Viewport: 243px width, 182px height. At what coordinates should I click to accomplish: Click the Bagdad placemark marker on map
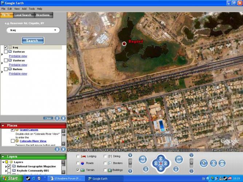[124, 44]
